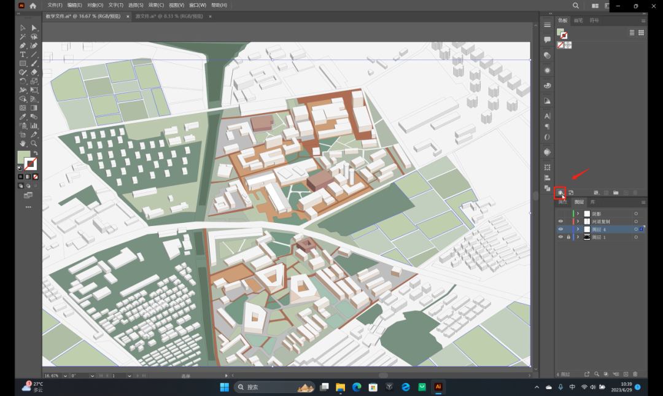Expand the 河道复制 layer
The width and height of the screenshot is (663, 396).
[x=578, y=221]
